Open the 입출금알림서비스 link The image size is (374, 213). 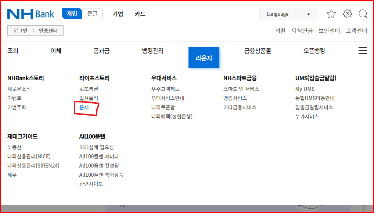pyautogui.click(x=314, y=107)
